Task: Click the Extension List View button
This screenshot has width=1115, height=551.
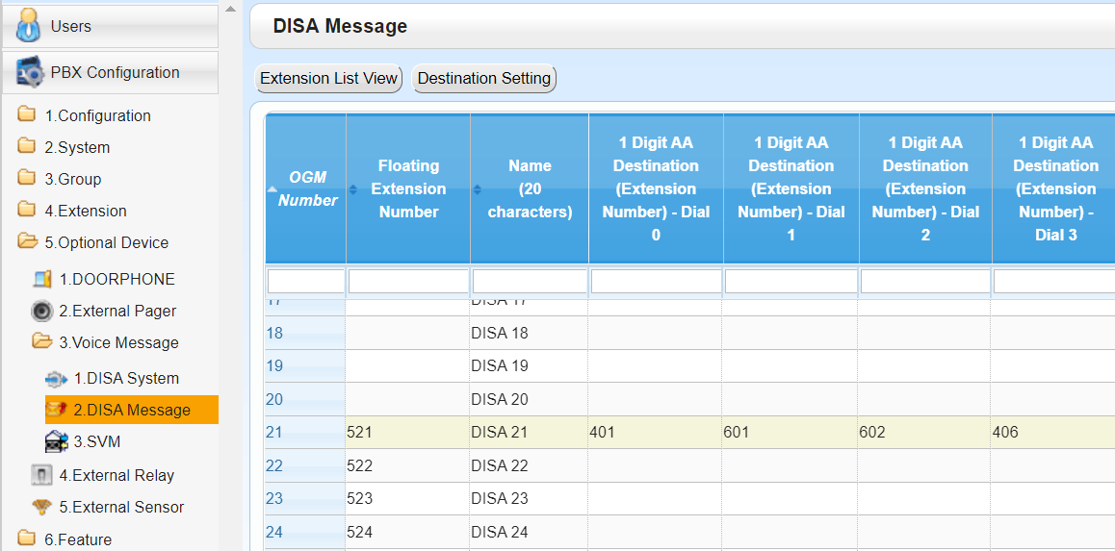Action: pyautogui.click(x=329, y=79)
